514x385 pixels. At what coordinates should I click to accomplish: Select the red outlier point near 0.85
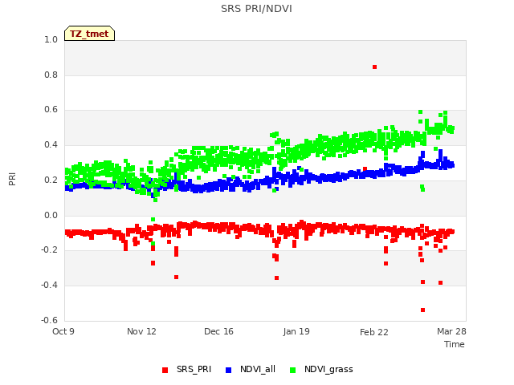[375, 67]
